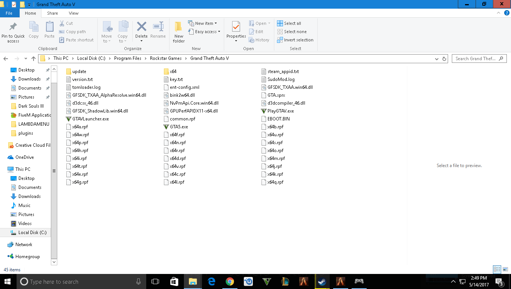Viewport: 511px width, 289px height.
Task: Select Dark Souls III in sidebar
Action: pos(27,106)
